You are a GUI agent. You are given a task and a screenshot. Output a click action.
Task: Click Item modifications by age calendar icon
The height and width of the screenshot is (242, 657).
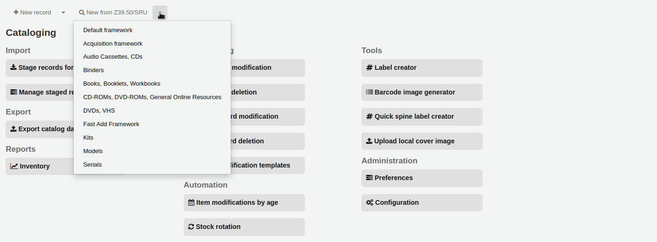pyautogui.click(x=191, y=202)
